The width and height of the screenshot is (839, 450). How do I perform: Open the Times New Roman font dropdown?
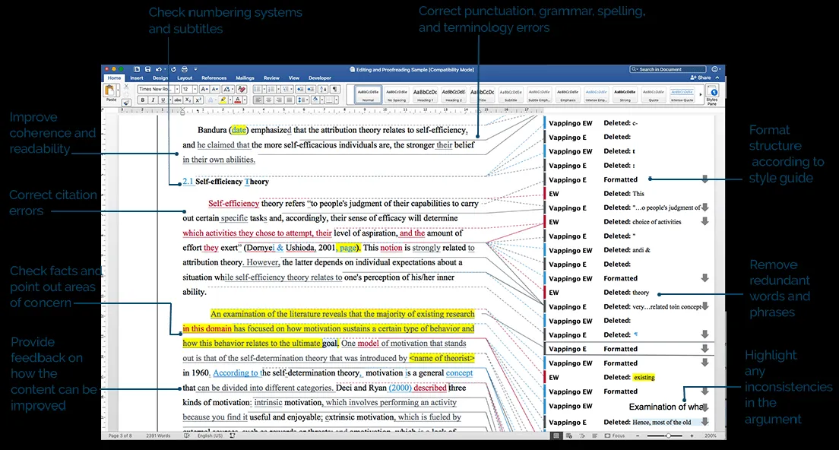point(177,89)
